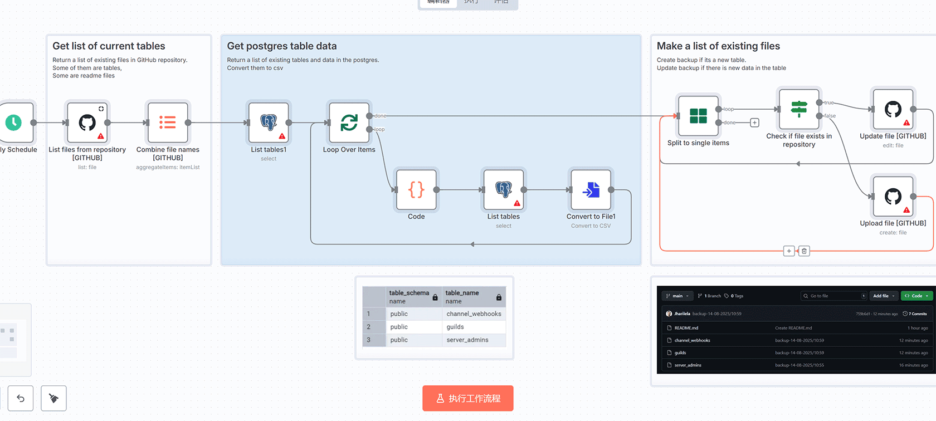Click the trash icon on the red connection

point(804,251)
